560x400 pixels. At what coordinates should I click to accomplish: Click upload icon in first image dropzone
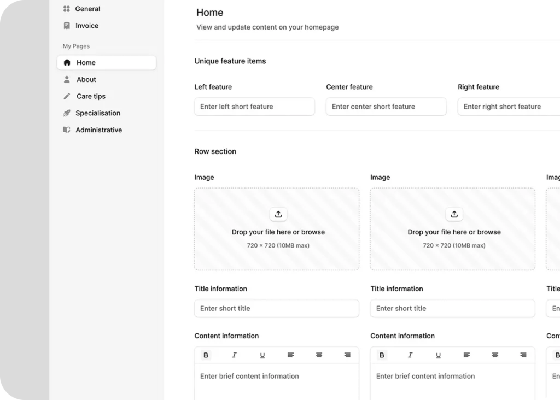pos(278,214)
